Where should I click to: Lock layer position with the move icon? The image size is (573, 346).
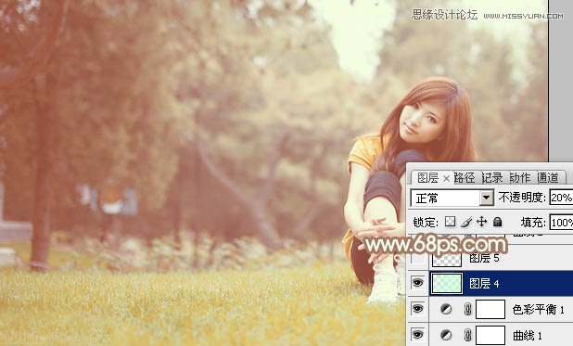[481, 222]
